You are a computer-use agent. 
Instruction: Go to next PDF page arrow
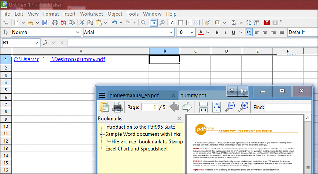187,107
